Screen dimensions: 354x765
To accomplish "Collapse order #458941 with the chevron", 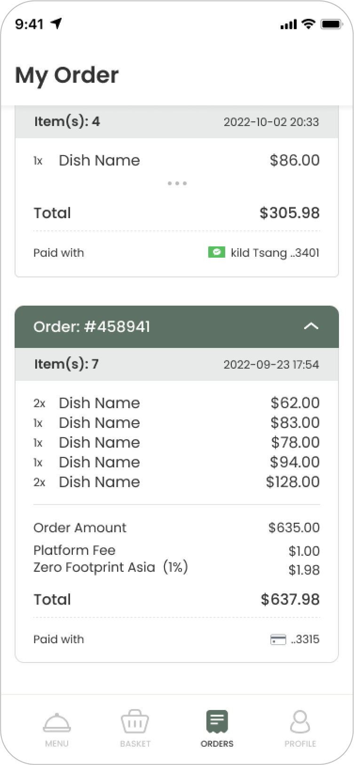I will pos(311,326).
